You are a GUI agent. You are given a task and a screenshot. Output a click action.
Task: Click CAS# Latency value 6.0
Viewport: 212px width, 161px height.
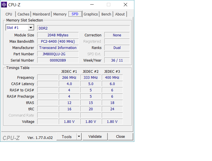point(112,84)
